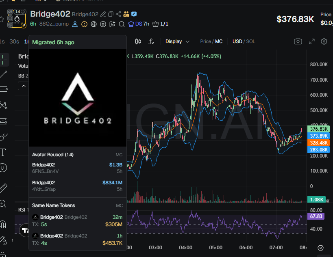Open same name token worth $305M
This screenshot has height=257, width=333.
[77, 220]
